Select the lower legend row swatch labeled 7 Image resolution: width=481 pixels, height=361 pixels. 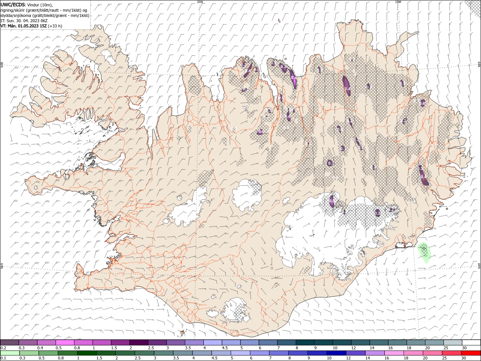[x=279, y=353]
